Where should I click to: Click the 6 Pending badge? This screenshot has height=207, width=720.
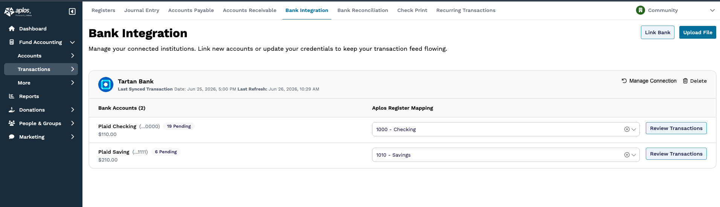pyautogui.click(x=166, y=152)
